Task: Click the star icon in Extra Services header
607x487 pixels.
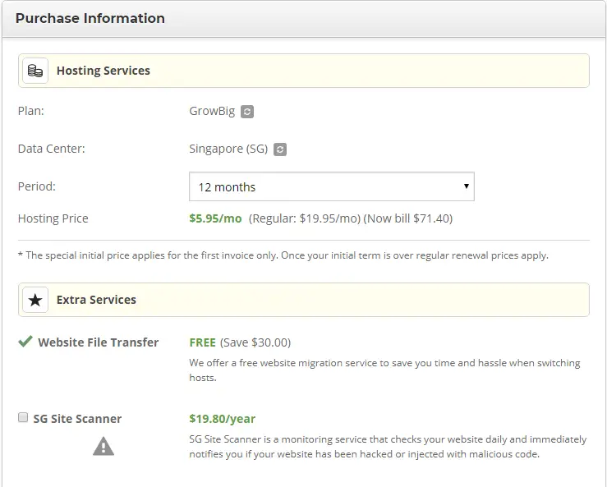Action: [x=35, y=300]
